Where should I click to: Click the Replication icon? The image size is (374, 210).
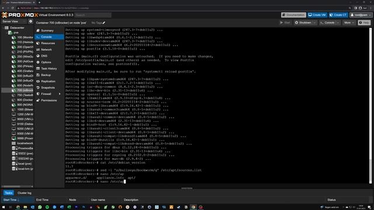coord(38,81)
